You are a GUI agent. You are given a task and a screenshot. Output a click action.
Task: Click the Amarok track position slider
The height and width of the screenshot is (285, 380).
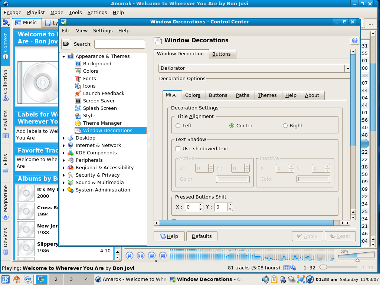point(338,267)
